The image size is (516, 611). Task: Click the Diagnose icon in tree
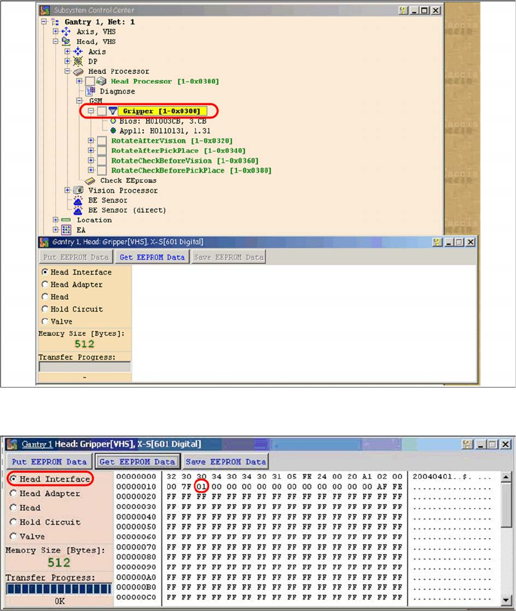(90, 91)
